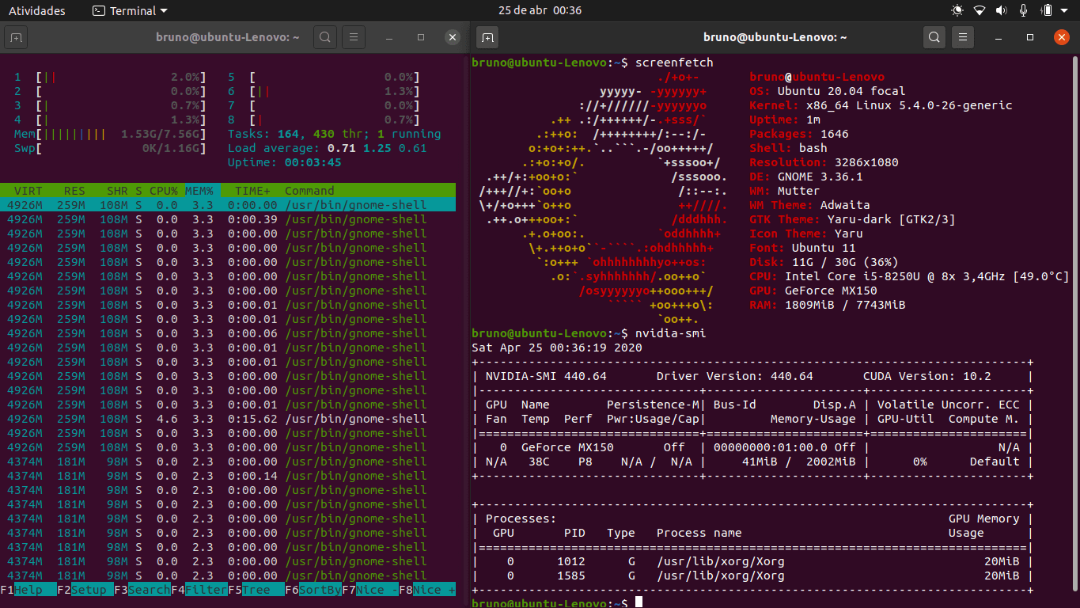1080x608 pixels.
Task: Open Terminal app menu in top bar
Action: point(130,11)
